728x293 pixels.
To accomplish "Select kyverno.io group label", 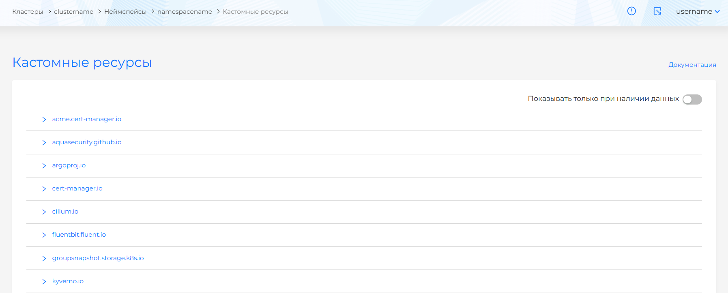I will [68, 281].
